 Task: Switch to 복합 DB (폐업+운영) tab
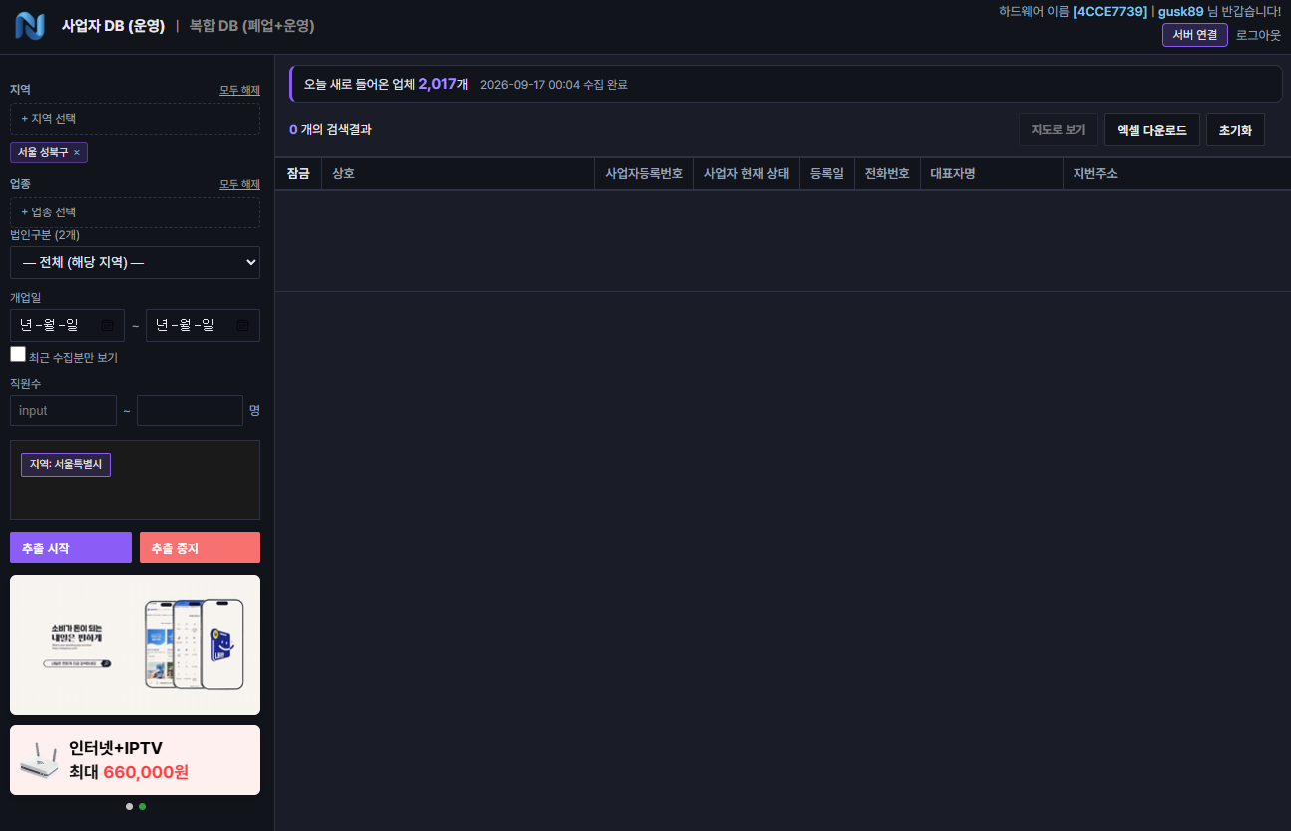click(x=251, y=26)
